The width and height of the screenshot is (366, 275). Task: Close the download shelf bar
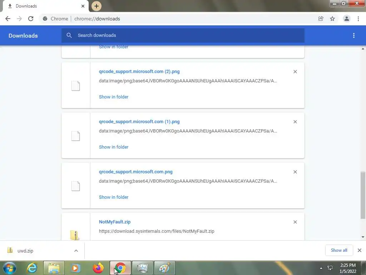[x=360, y=250]
